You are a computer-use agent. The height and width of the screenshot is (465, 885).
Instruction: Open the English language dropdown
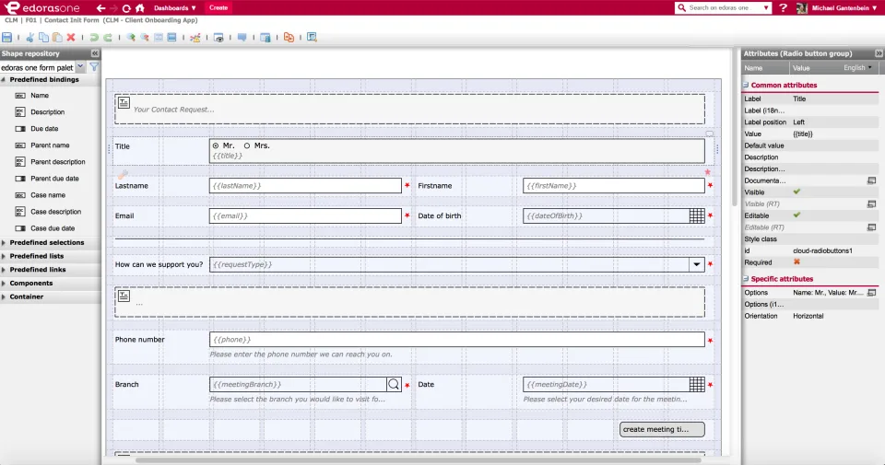(x=857, y=67)
